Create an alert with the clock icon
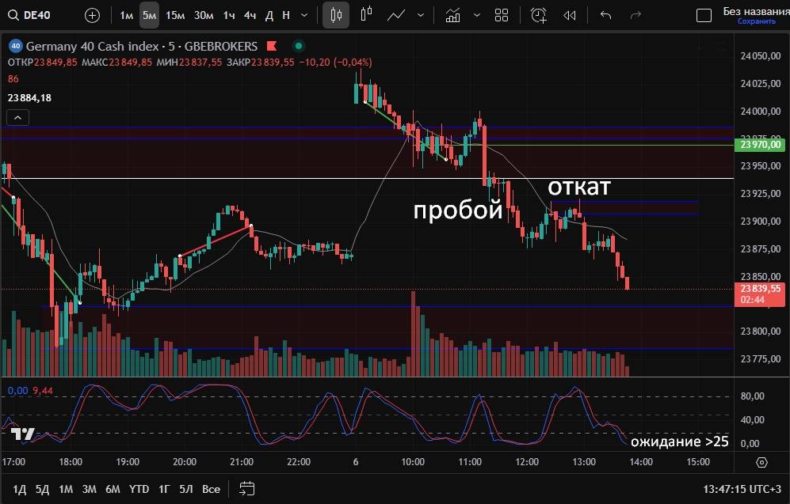Image resolution: width=790 pixels, height=504 pixels. 539,15
